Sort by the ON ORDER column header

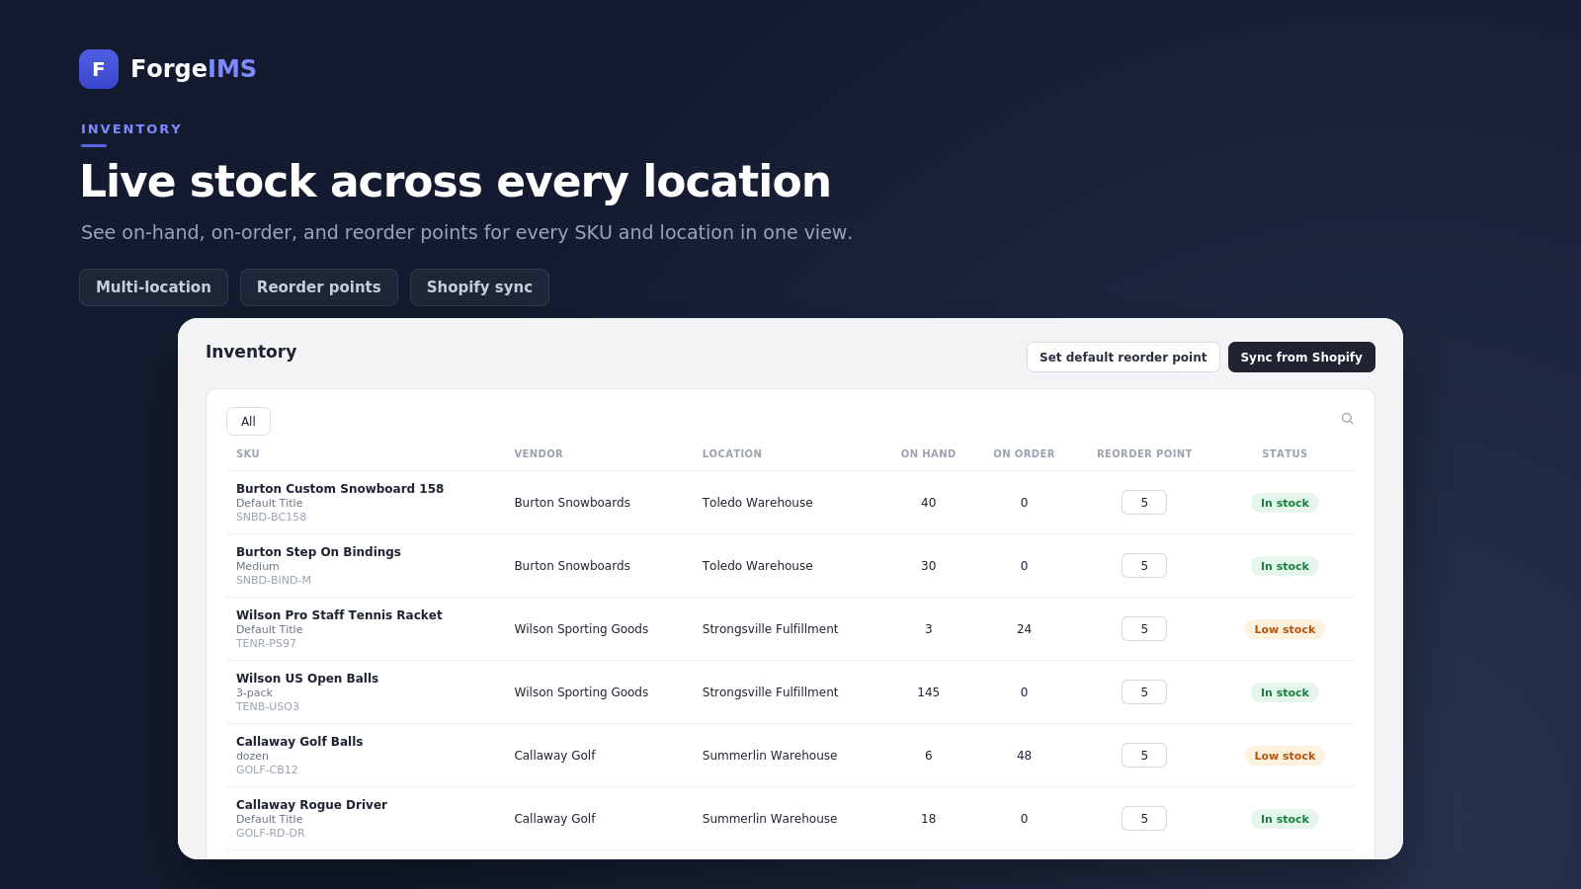[1024, 454]
